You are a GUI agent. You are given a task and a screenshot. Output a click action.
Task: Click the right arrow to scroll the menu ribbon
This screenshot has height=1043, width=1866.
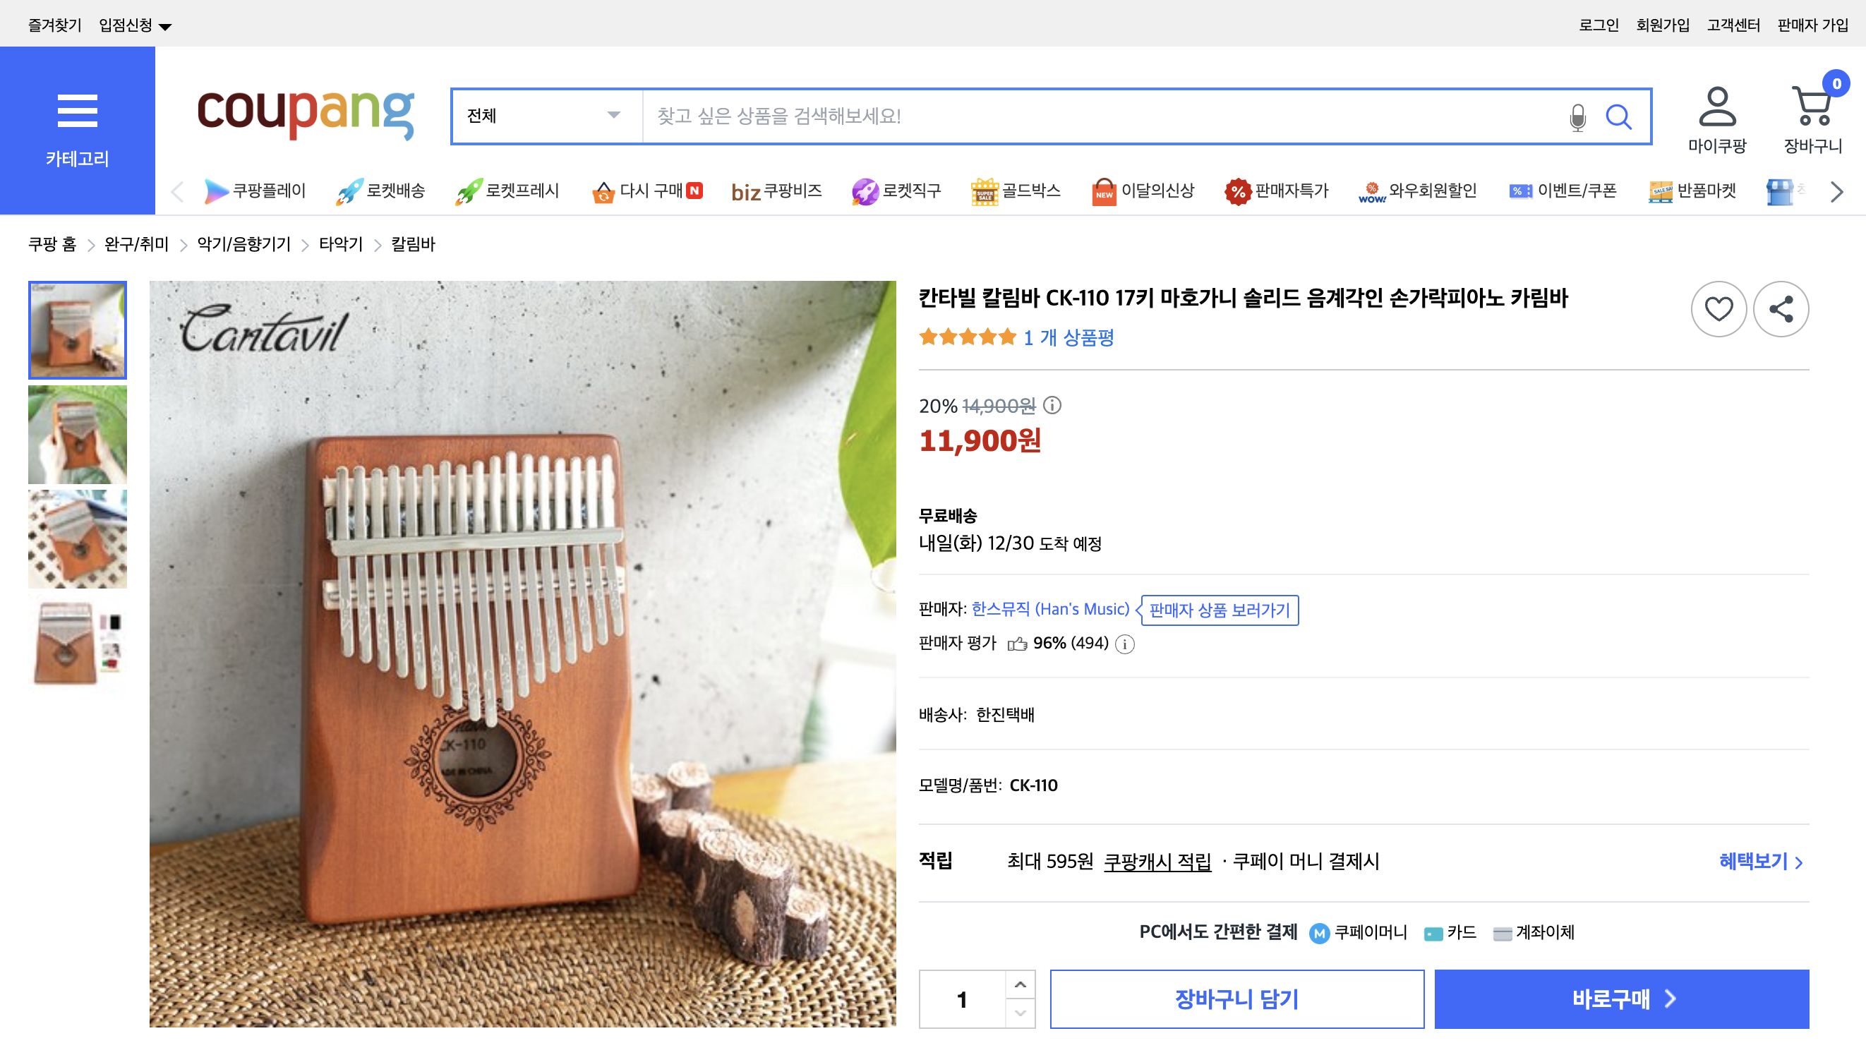(x=1835, y=191)
